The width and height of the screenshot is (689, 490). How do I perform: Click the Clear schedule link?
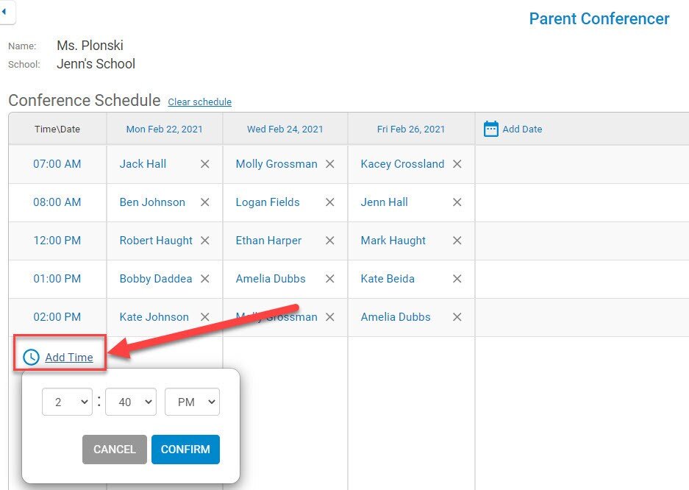point(199,102)
